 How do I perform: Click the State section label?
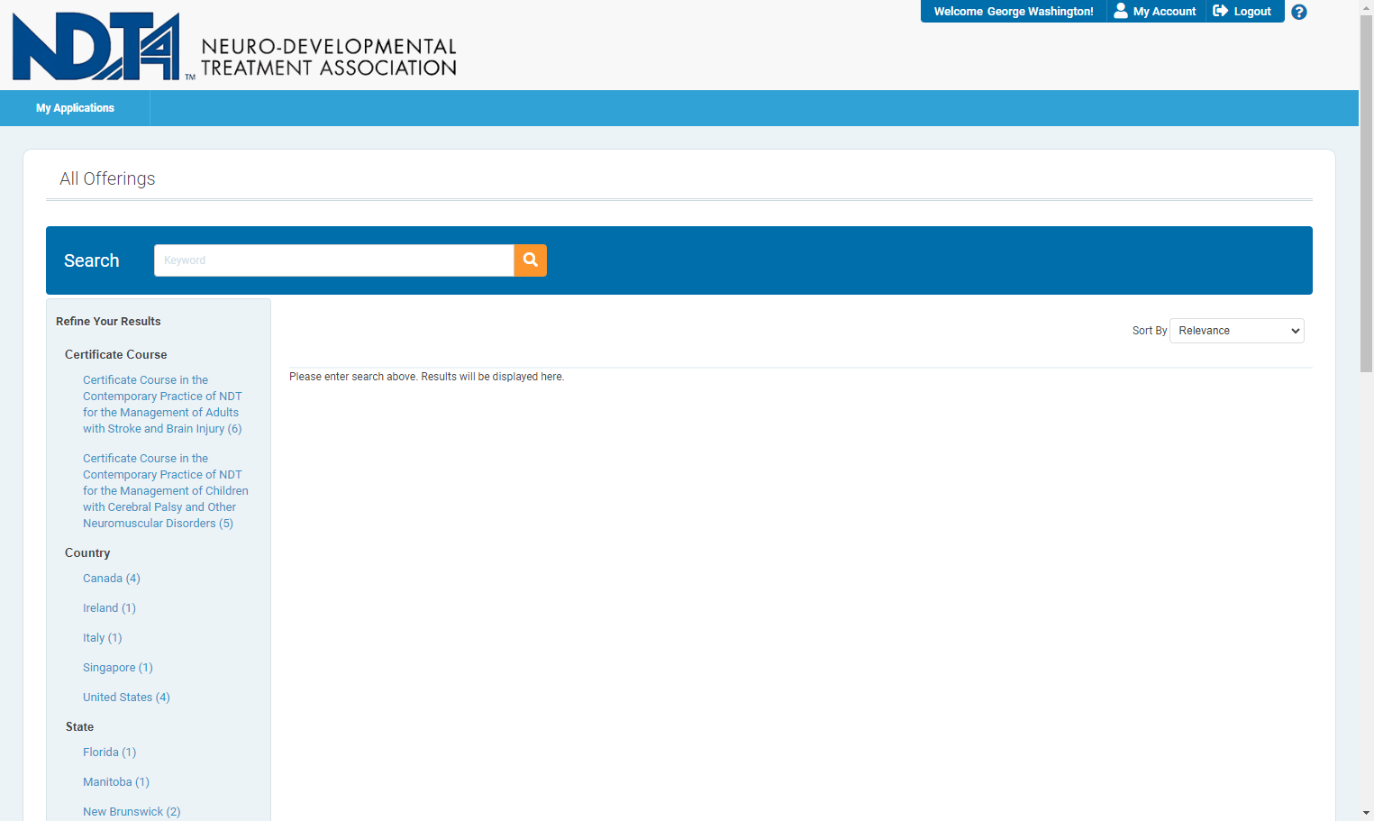(79, 727)
